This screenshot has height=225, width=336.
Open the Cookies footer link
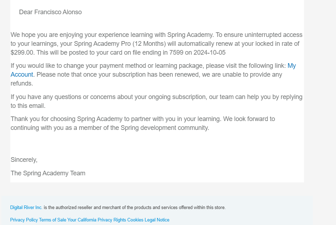(135, 220)
